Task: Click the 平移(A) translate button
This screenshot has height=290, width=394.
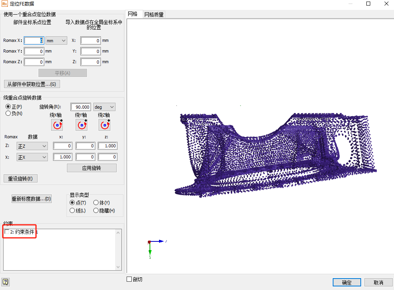Action: click(63, 73)
